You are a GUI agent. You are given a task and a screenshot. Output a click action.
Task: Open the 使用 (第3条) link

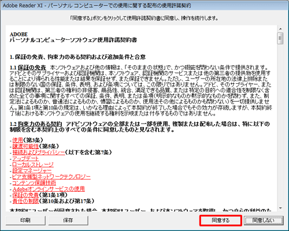17,140
